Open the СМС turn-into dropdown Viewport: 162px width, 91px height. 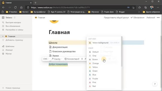point(46,59)
